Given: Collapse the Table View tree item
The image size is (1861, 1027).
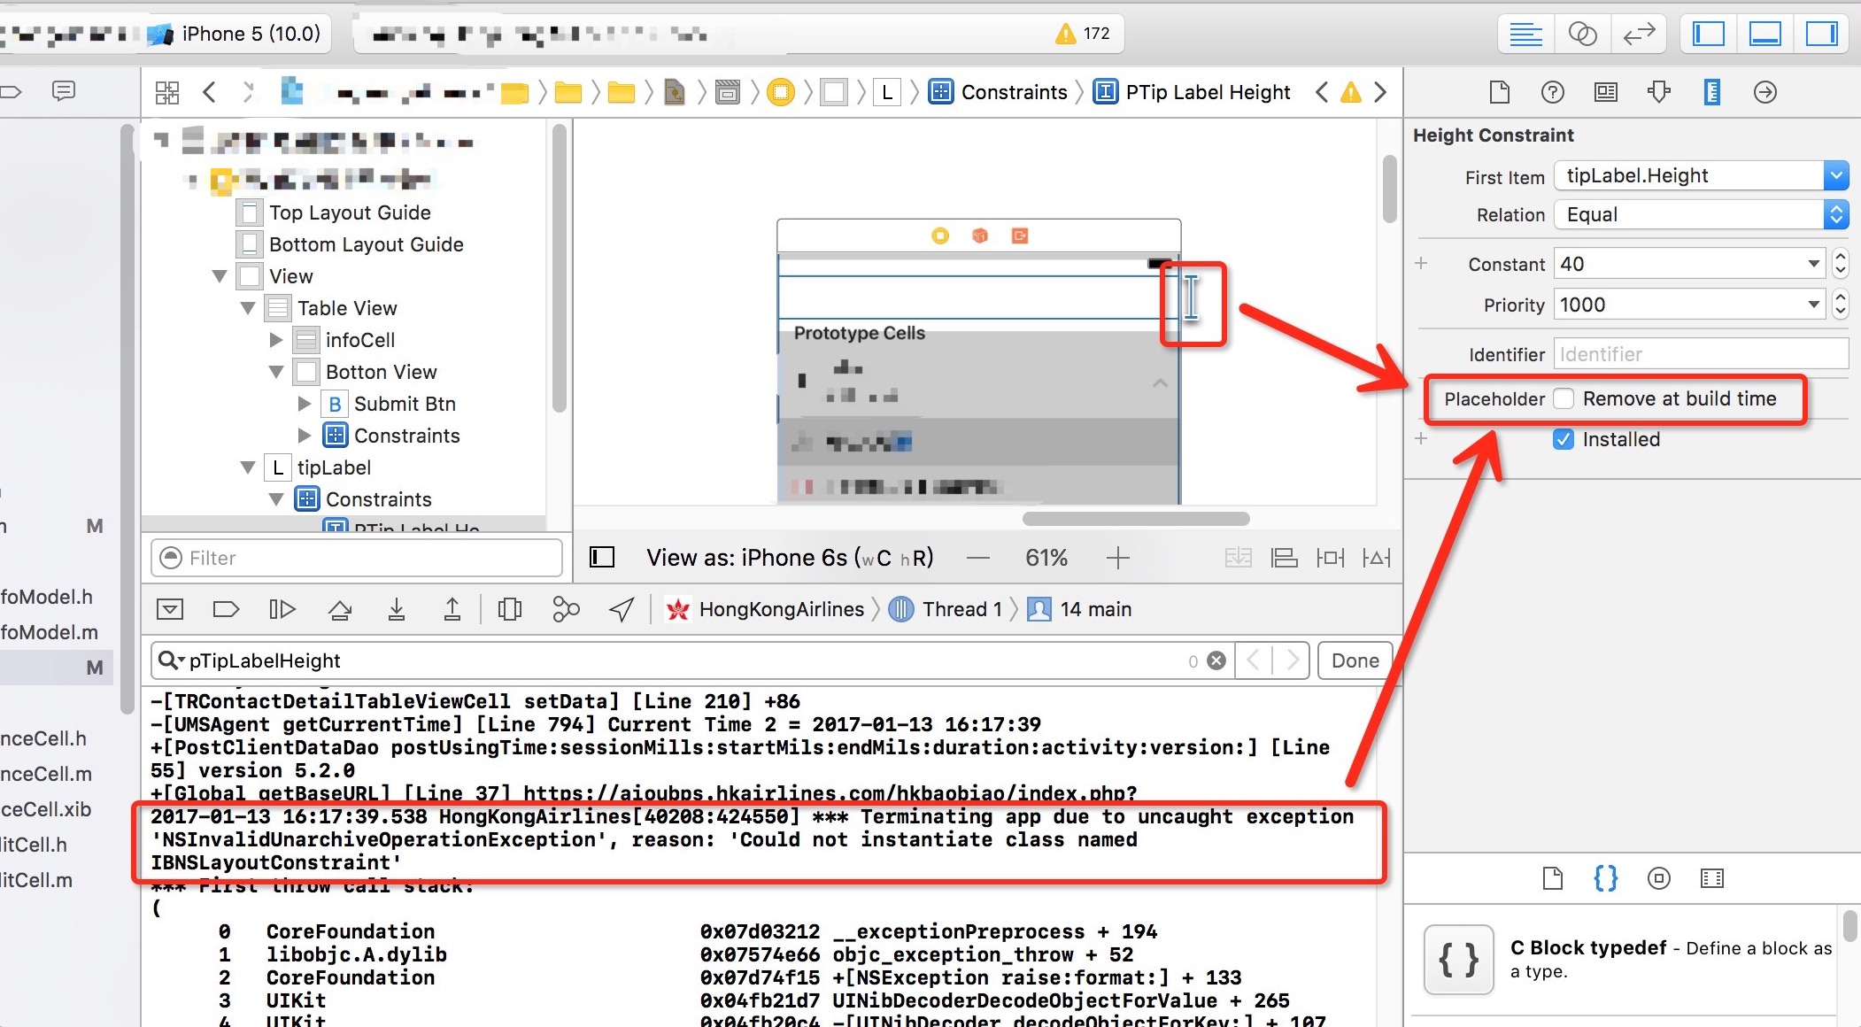Looking at the screenshot, I should pos(248,308).
